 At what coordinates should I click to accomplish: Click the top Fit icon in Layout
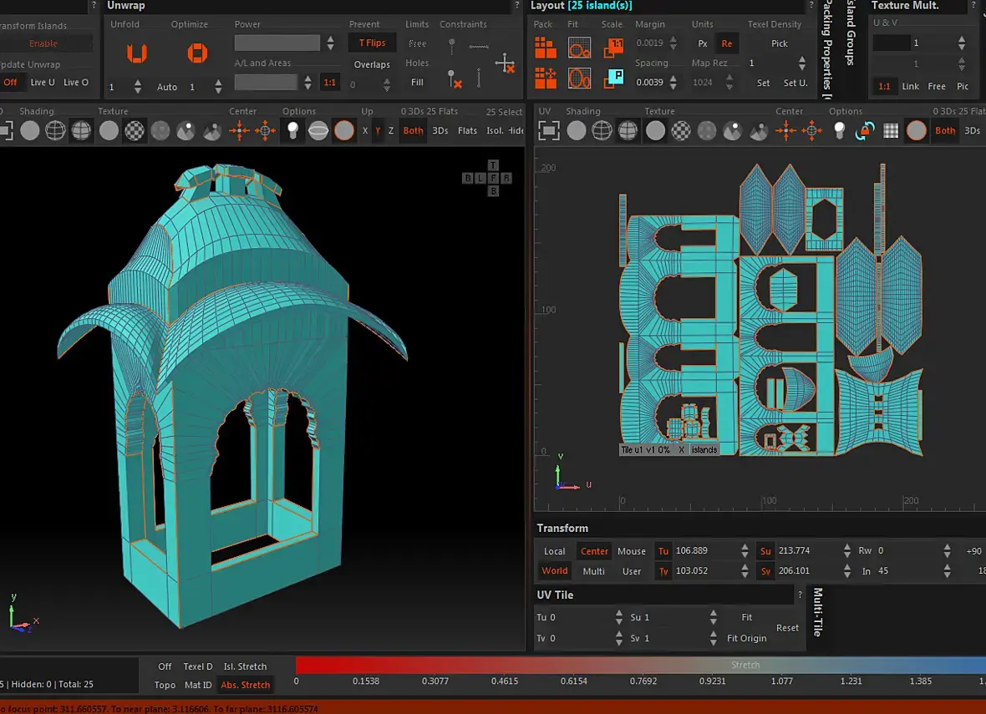(x=579, y=48)
